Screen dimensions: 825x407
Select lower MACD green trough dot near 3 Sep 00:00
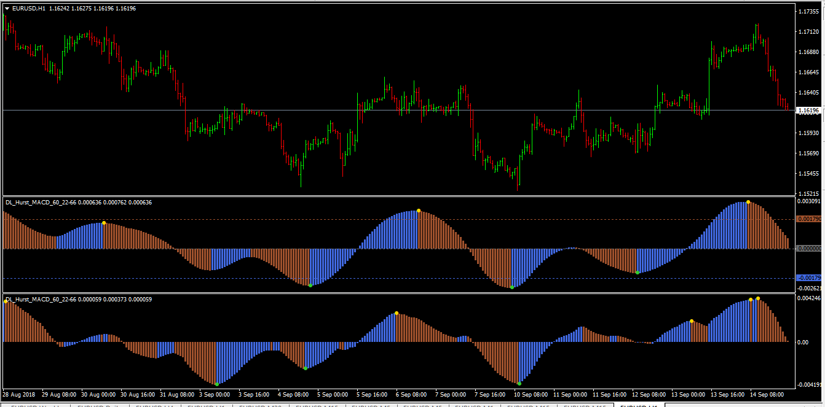pos(217,384)
